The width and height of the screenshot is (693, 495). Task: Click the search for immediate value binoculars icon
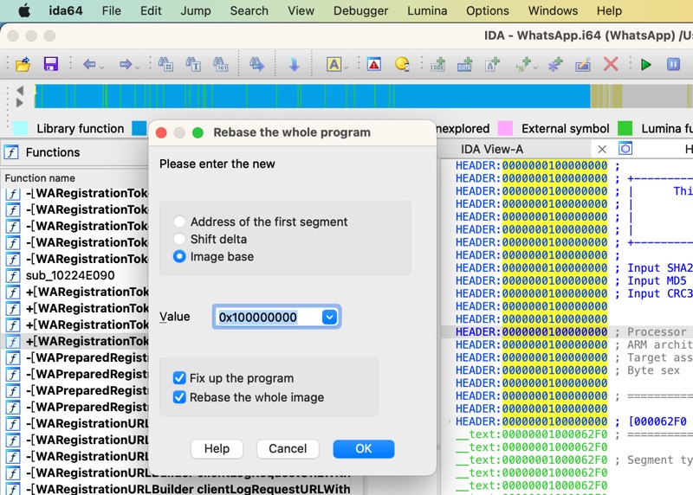pos(165,64)
